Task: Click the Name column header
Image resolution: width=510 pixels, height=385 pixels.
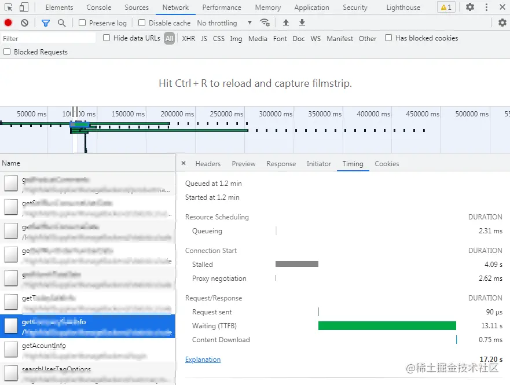Action: pos(87,163)
